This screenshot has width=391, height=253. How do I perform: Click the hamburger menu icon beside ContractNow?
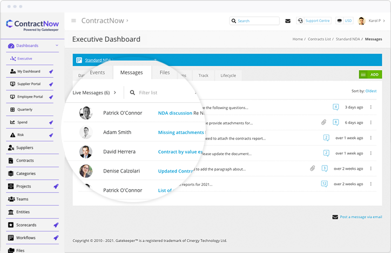pos(73,21)
